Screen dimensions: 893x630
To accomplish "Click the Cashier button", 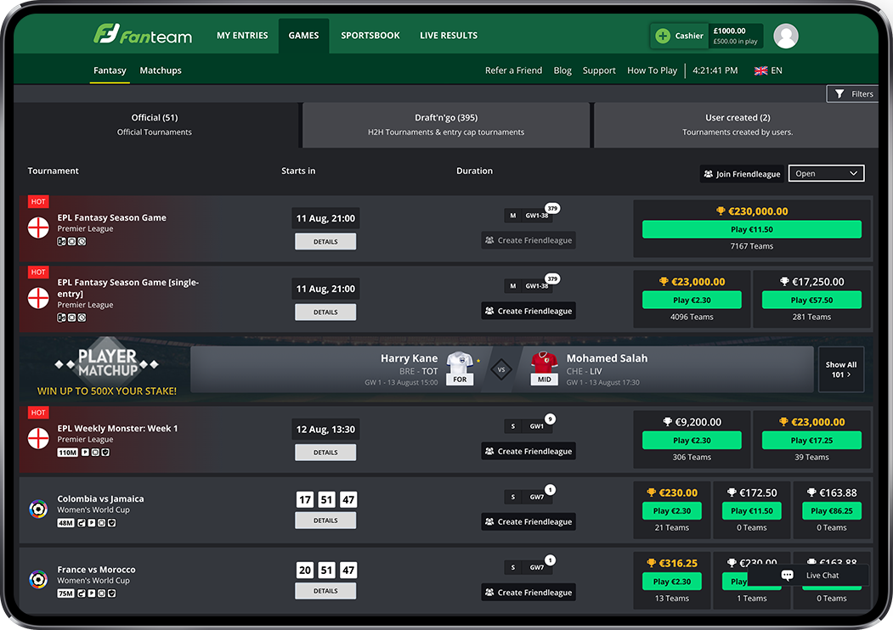I will [x=680, y=36].
